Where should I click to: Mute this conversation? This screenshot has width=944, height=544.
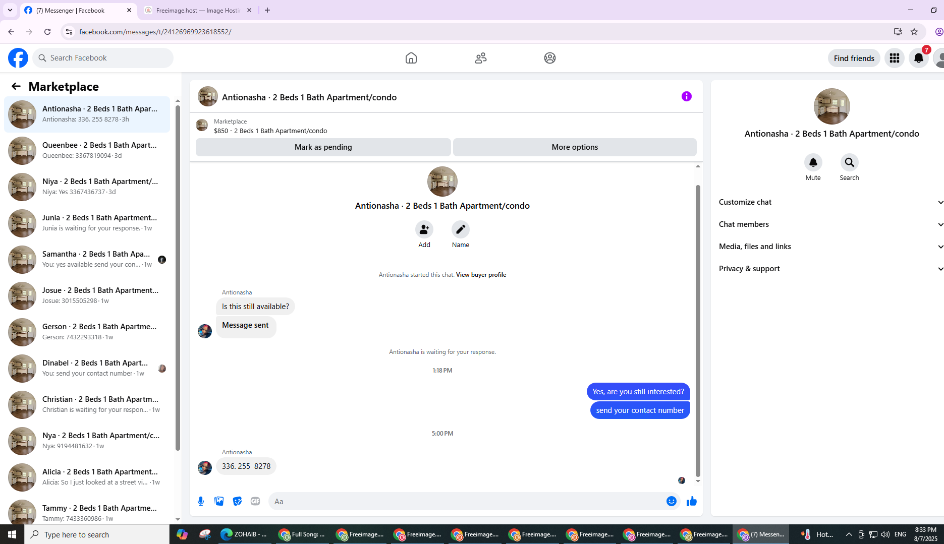click(813, 162)
